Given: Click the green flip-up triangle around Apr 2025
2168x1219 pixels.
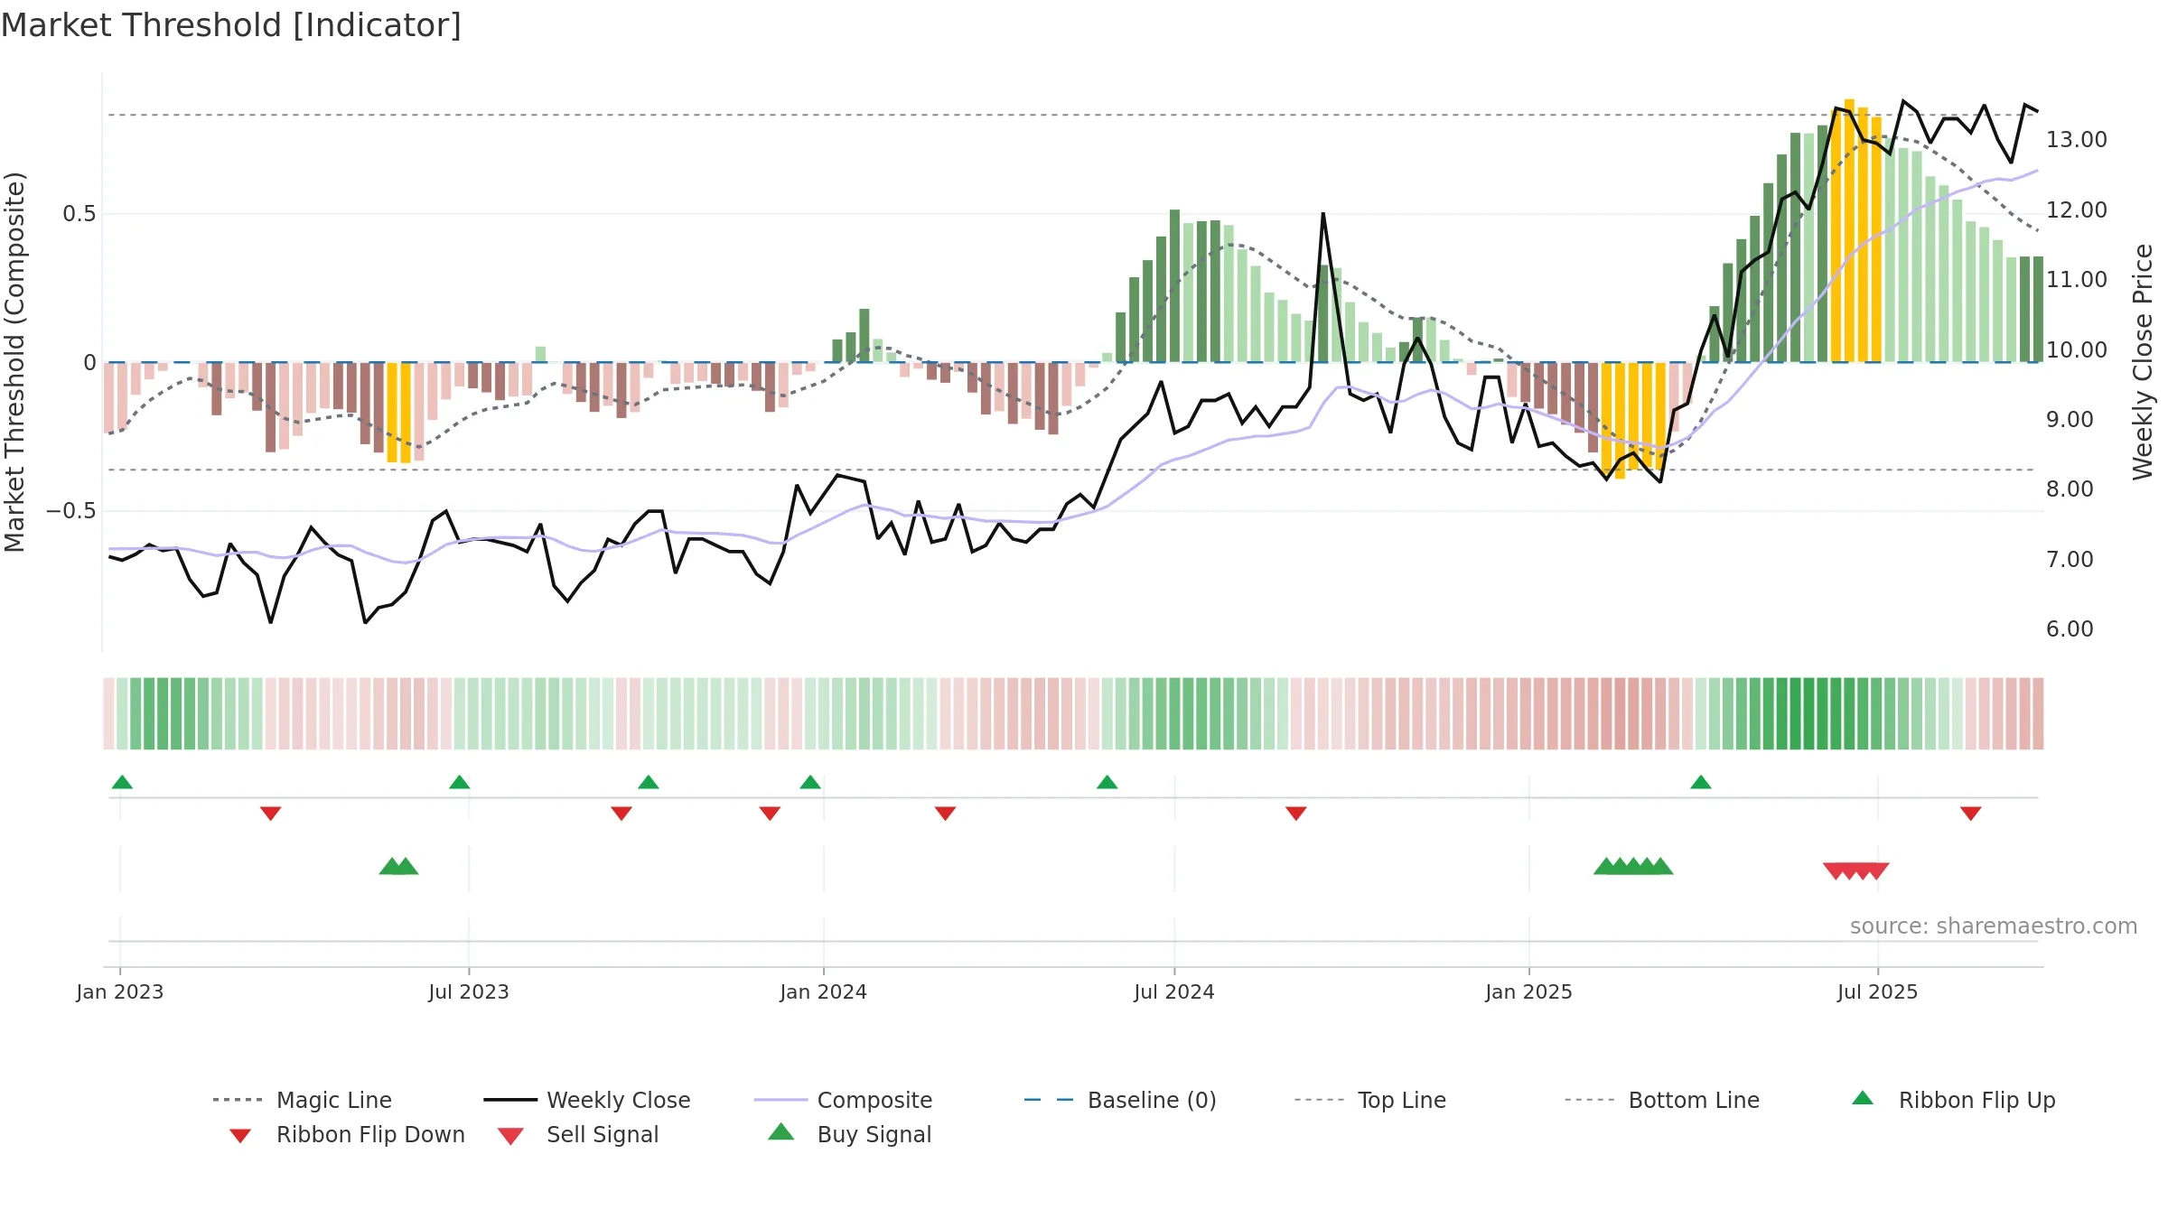Looking at the screenshot, I should point(1701,782).
